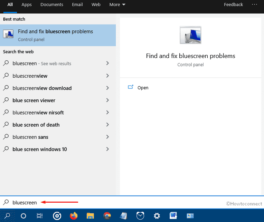Select Find and fix bluescreen problems result

tap(58, 35)
